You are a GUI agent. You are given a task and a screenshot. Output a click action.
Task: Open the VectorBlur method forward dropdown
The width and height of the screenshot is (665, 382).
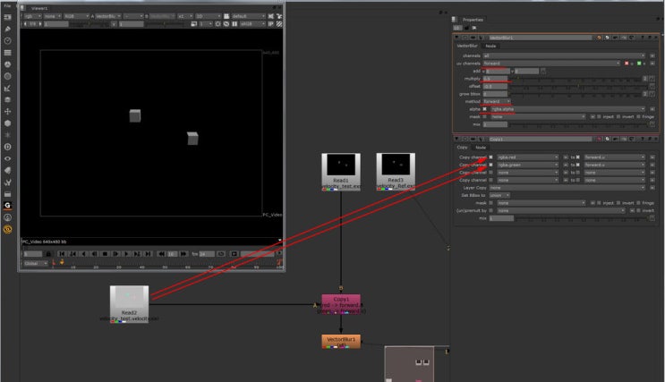pyautogui.click(x=497, y=101)
